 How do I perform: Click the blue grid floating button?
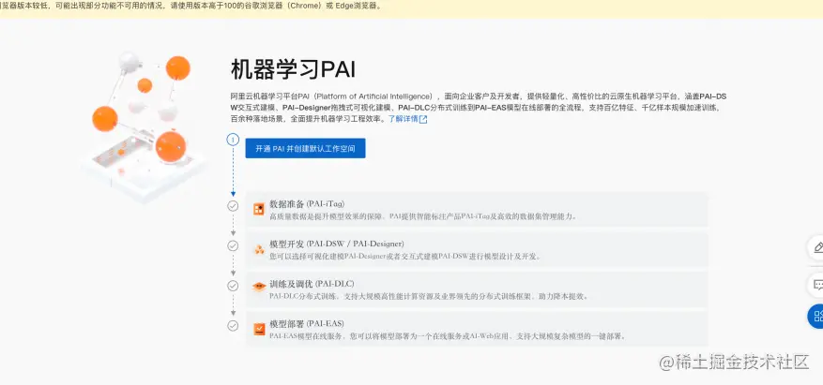tap(815, 316)
